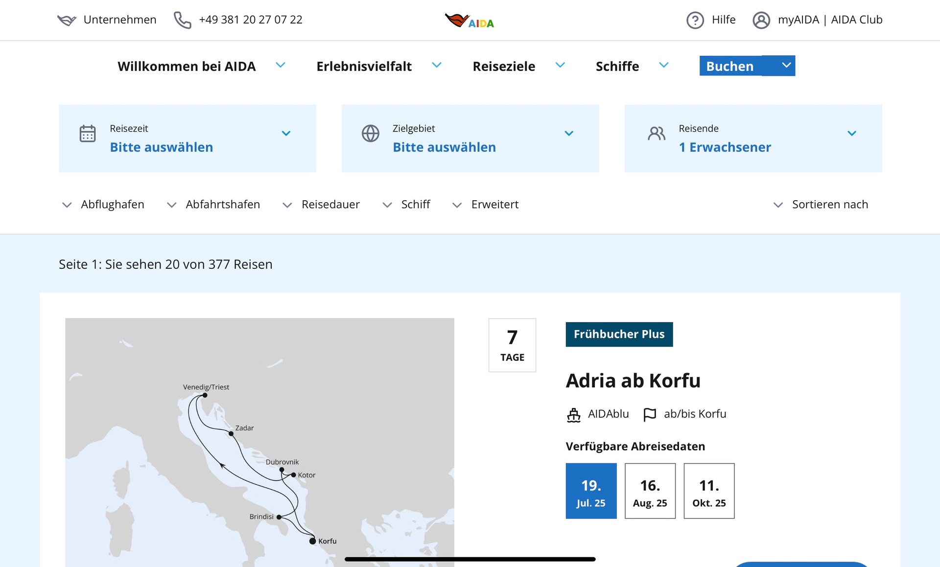Viewport: 940px width, 567px height.
Task: Open the Zielgebiet selector
Action: click(470, 139)
